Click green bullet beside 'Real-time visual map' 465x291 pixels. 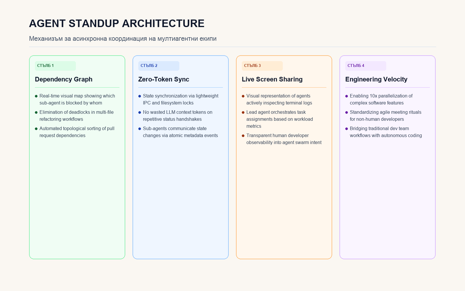coord(36,96)
